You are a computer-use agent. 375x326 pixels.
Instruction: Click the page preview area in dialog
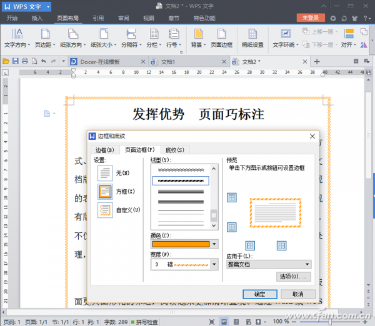[x=275, y=213]
